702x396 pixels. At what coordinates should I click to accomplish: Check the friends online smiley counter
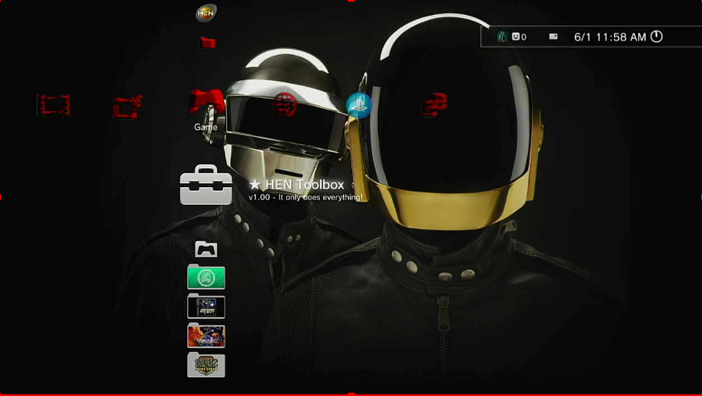pos(520,37)
